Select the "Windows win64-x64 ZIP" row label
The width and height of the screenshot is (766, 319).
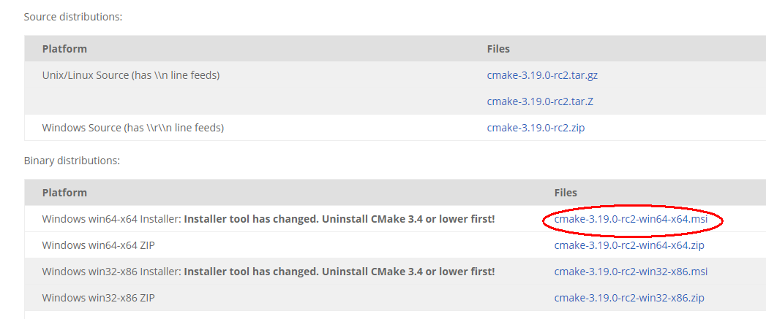(x=97, y=245)
